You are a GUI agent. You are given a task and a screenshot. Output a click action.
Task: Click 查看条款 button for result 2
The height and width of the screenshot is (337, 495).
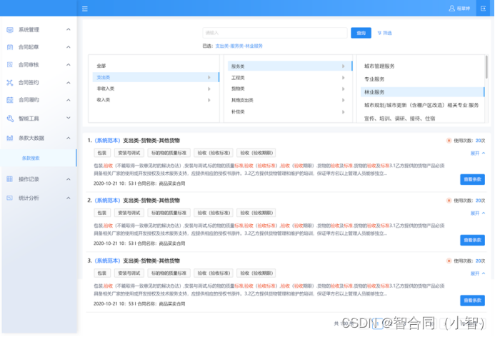coord(472,240)
